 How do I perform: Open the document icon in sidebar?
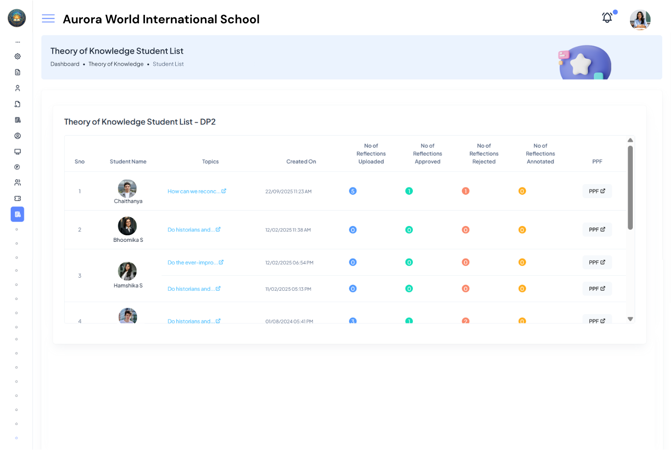pyautogui.click(x=18, y=72)
